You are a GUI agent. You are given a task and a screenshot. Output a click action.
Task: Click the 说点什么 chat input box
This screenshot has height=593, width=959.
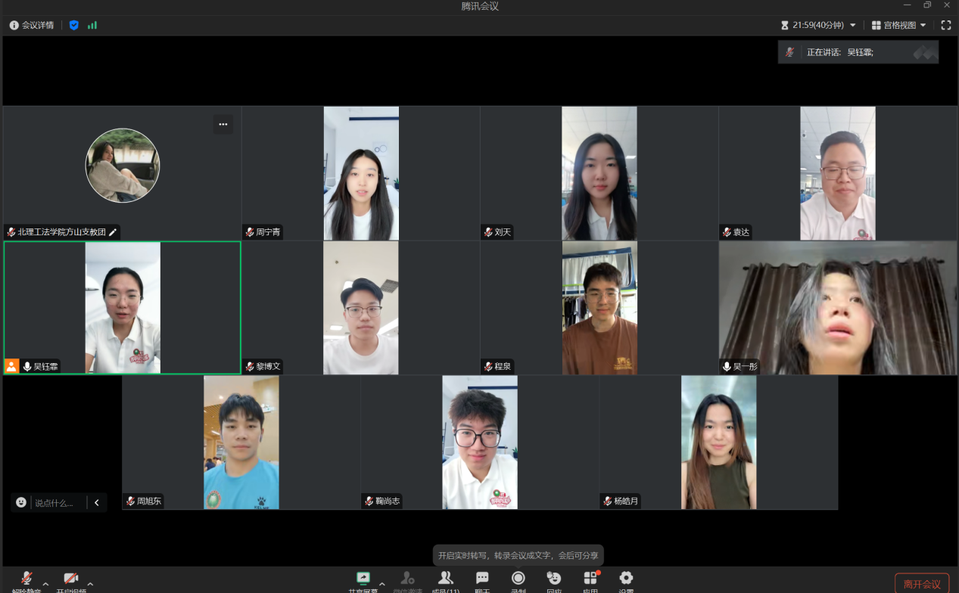57,503
